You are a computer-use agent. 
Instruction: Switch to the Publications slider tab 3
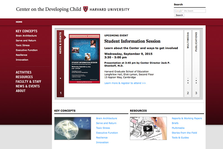click(196, 63)
